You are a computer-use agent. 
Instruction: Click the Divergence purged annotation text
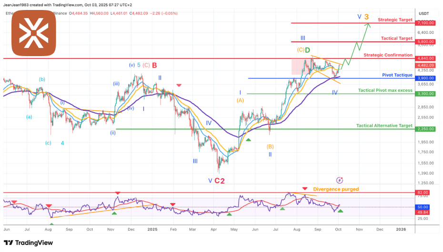tap(336, 189)
